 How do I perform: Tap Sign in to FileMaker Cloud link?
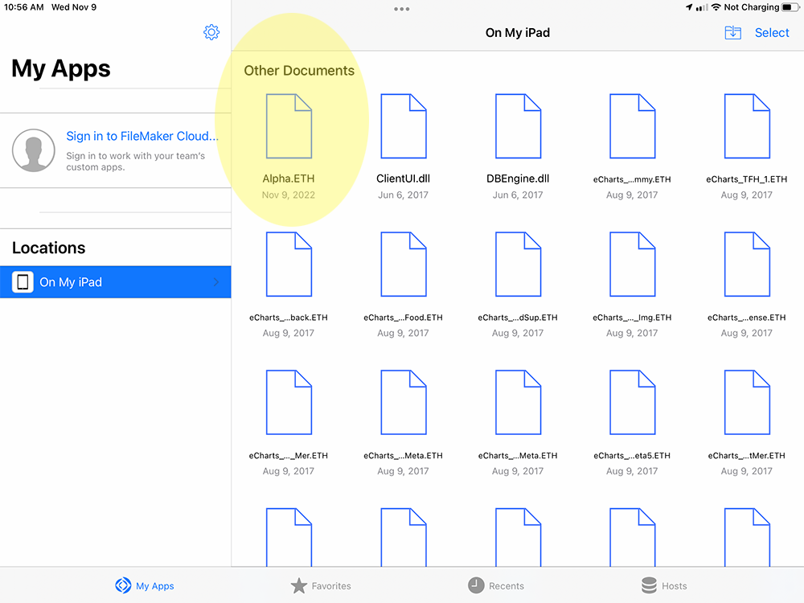click(x=142, y=136)
